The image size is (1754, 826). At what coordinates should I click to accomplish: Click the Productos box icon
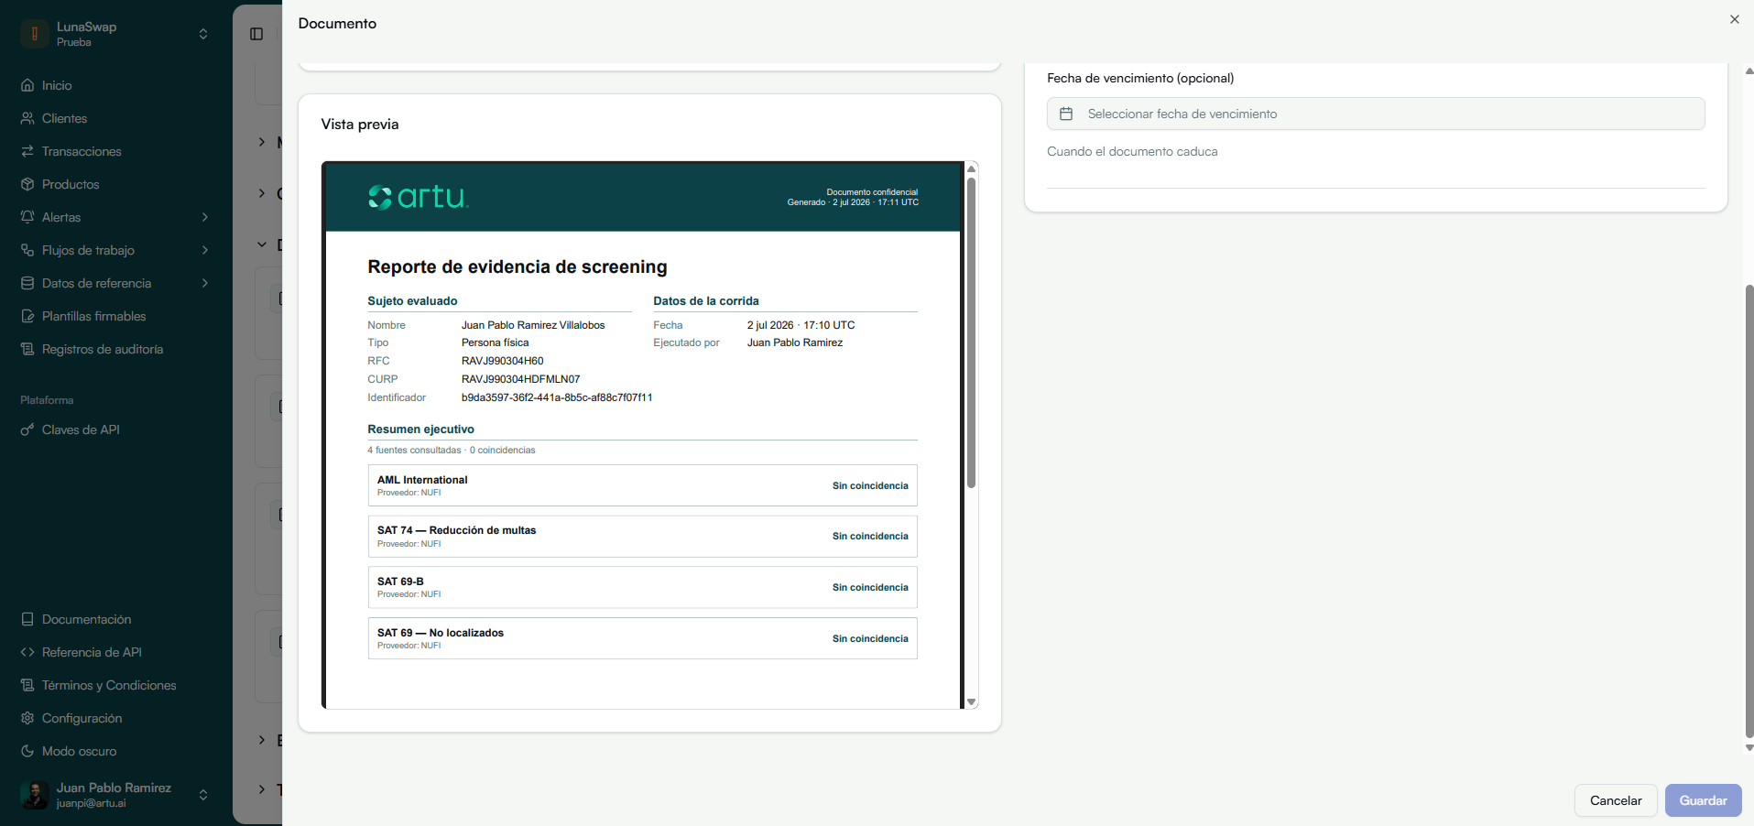tap(27, 184)
